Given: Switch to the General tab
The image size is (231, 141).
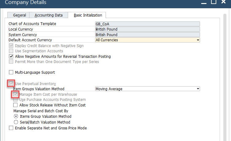Looking at the screenshot, I should click(x=19, y=15).
